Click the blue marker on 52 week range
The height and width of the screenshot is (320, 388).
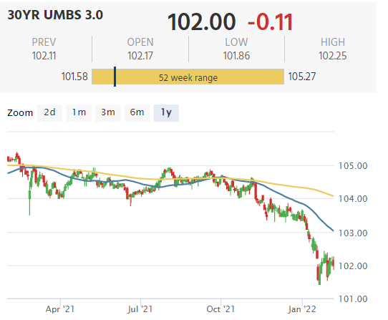click(115, 77)
